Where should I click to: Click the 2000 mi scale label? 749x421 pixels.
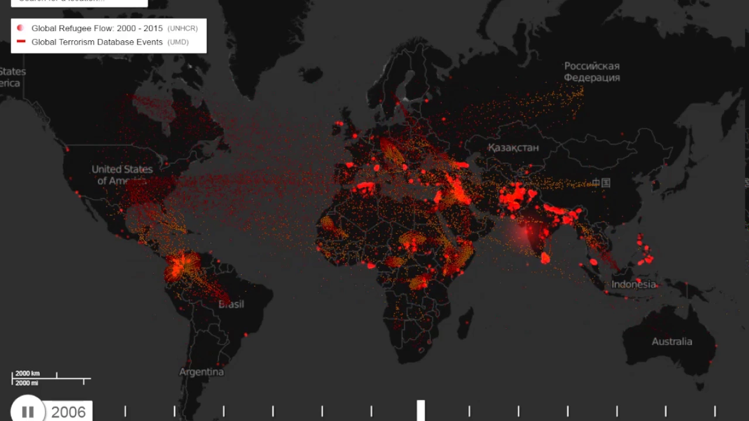[x=27, y=382]
